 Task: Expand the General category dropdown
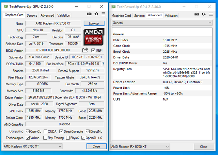tap(162, 23)
